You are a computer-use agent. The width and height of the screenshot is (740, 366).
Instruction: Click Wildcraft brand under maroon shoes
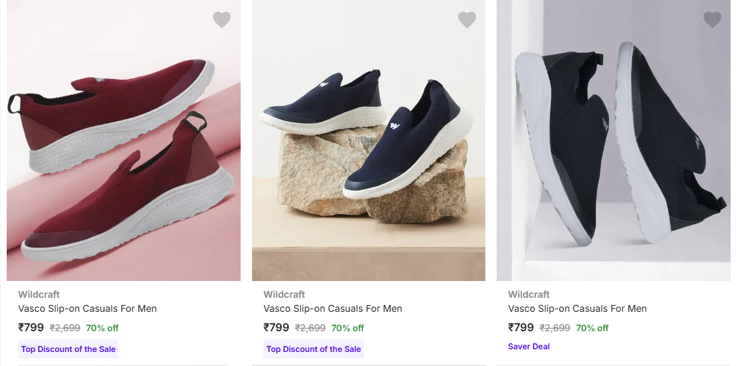coord(39,294)
